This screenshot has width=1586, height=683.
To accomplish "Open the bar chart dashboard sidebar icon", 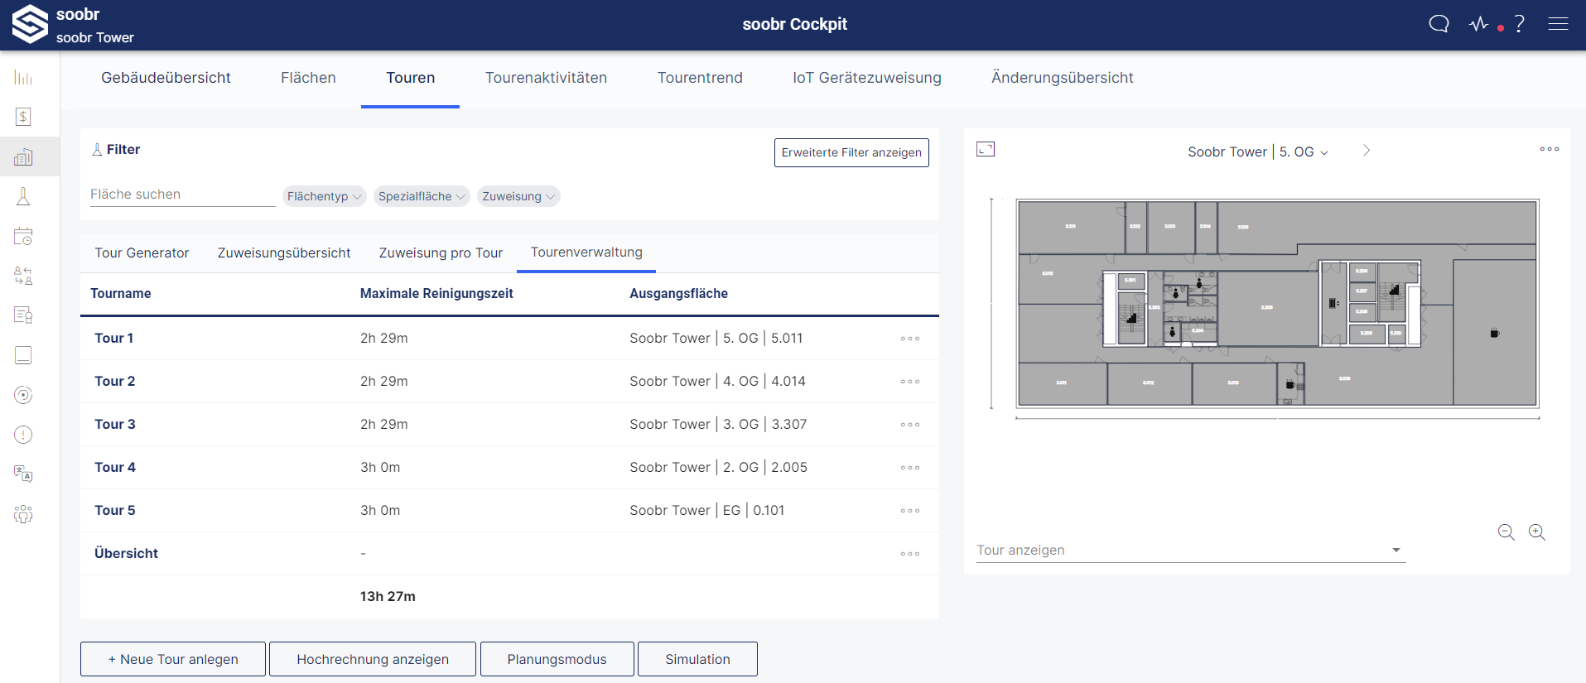I will click(x=23, y=78).
